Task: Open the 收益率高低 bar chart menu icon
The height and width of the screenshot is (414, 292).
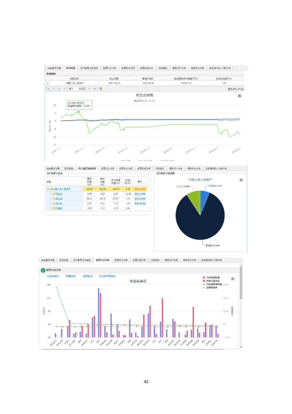Action: pyautogui.click(x=233, y=279)
